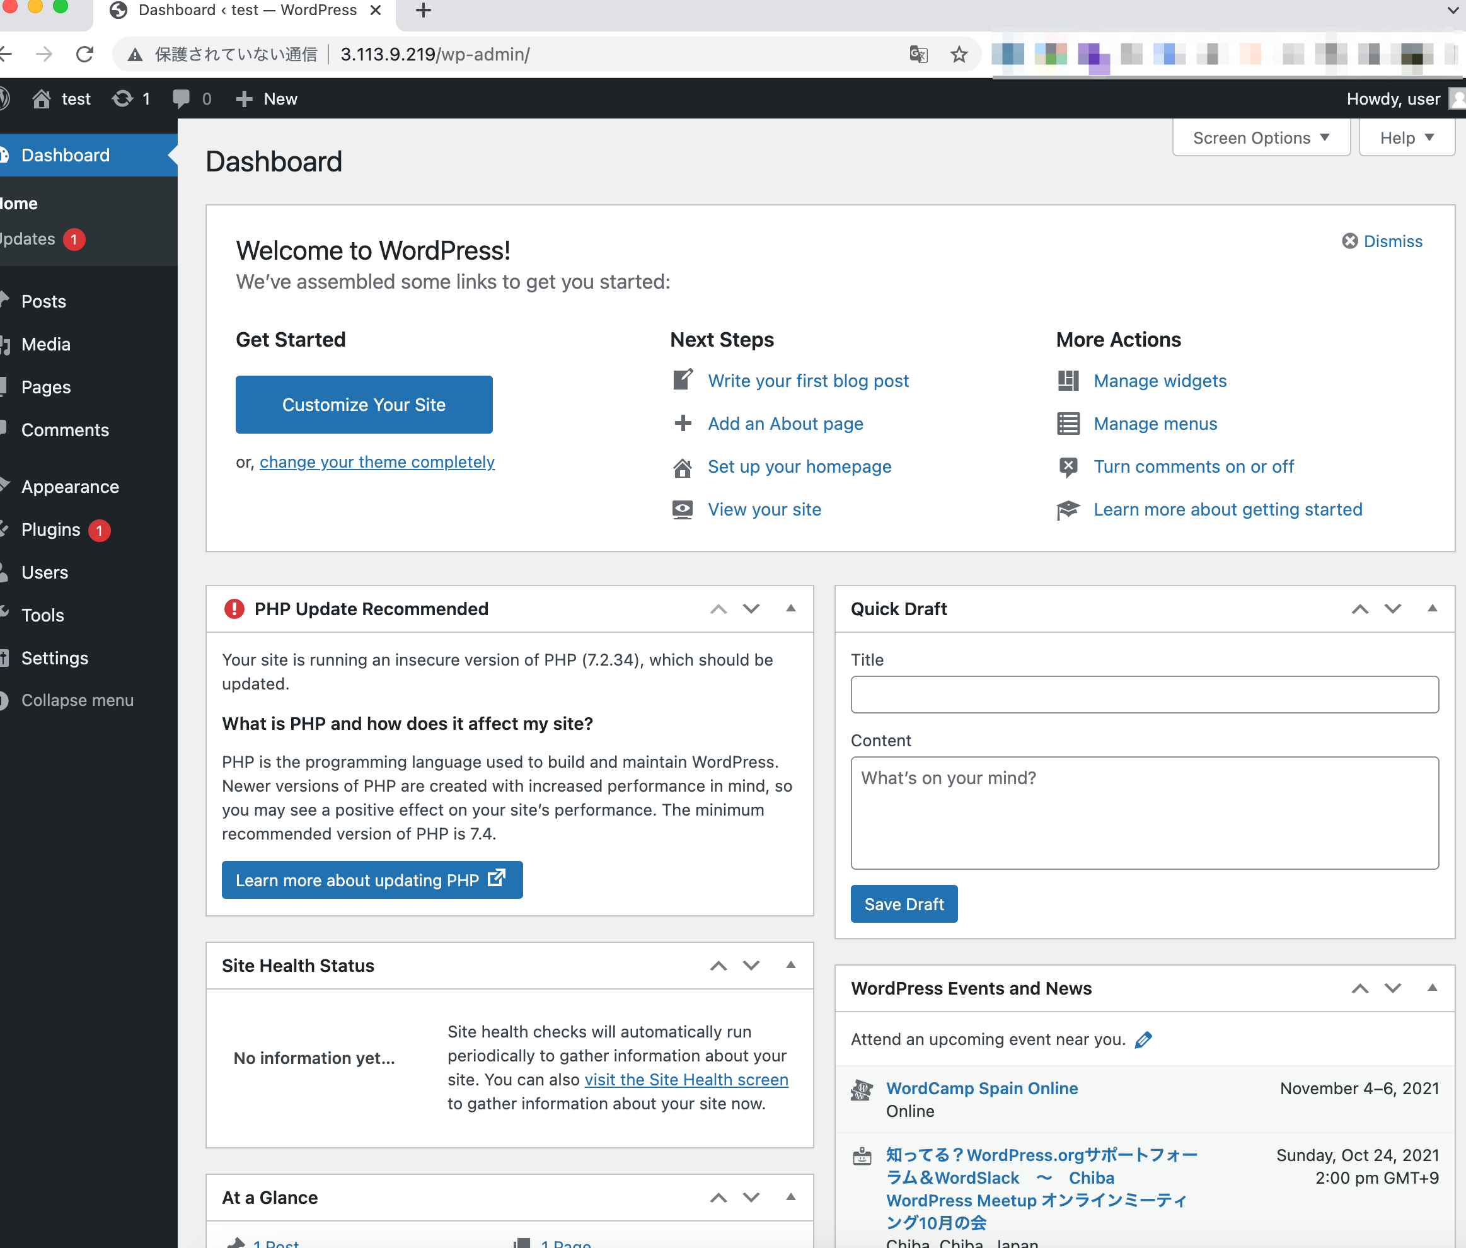
Task: Select Appearance in the sidebar menu
Action: (x=69, y=486)
